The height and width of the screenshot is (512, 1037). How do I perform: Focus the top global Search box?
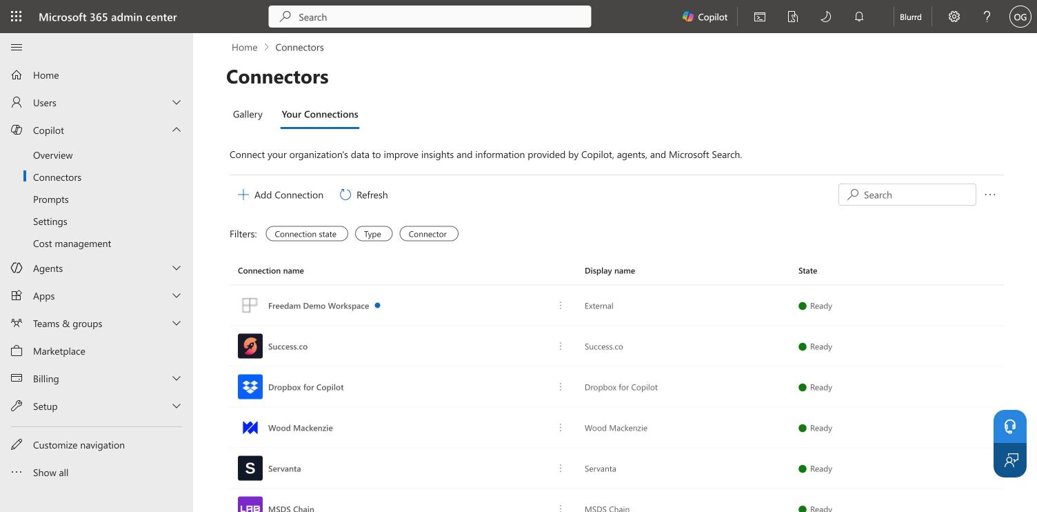point(430,17)
